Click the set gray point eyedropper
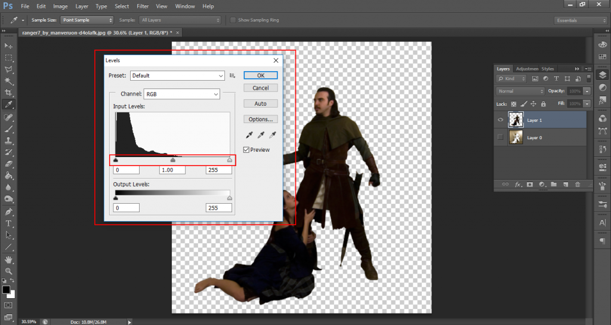The width and height of the screenshot is (611, 325). 261,135
